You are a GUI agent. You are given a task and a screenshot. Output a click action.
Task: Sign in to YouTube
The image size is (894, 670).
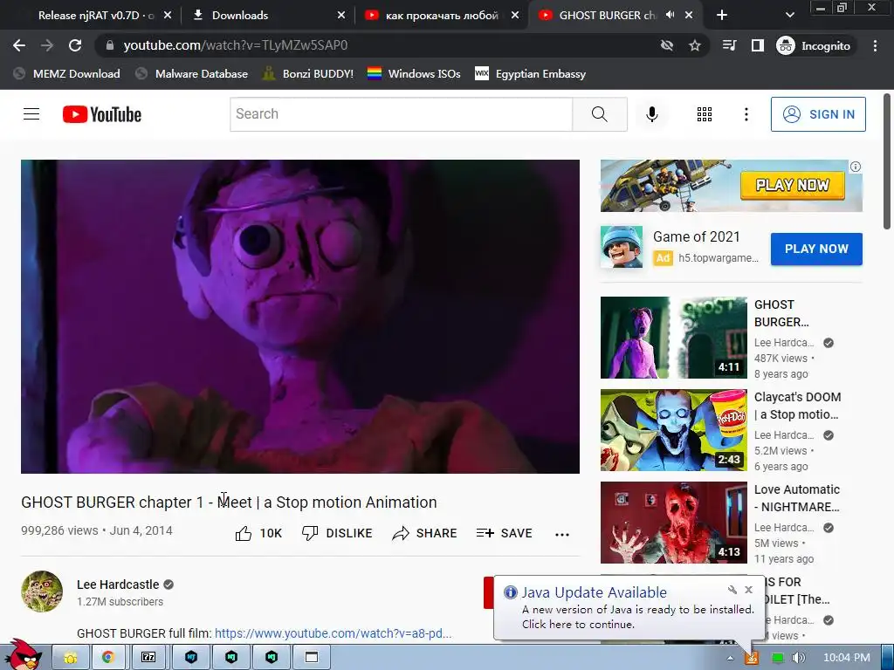point(817,114)
